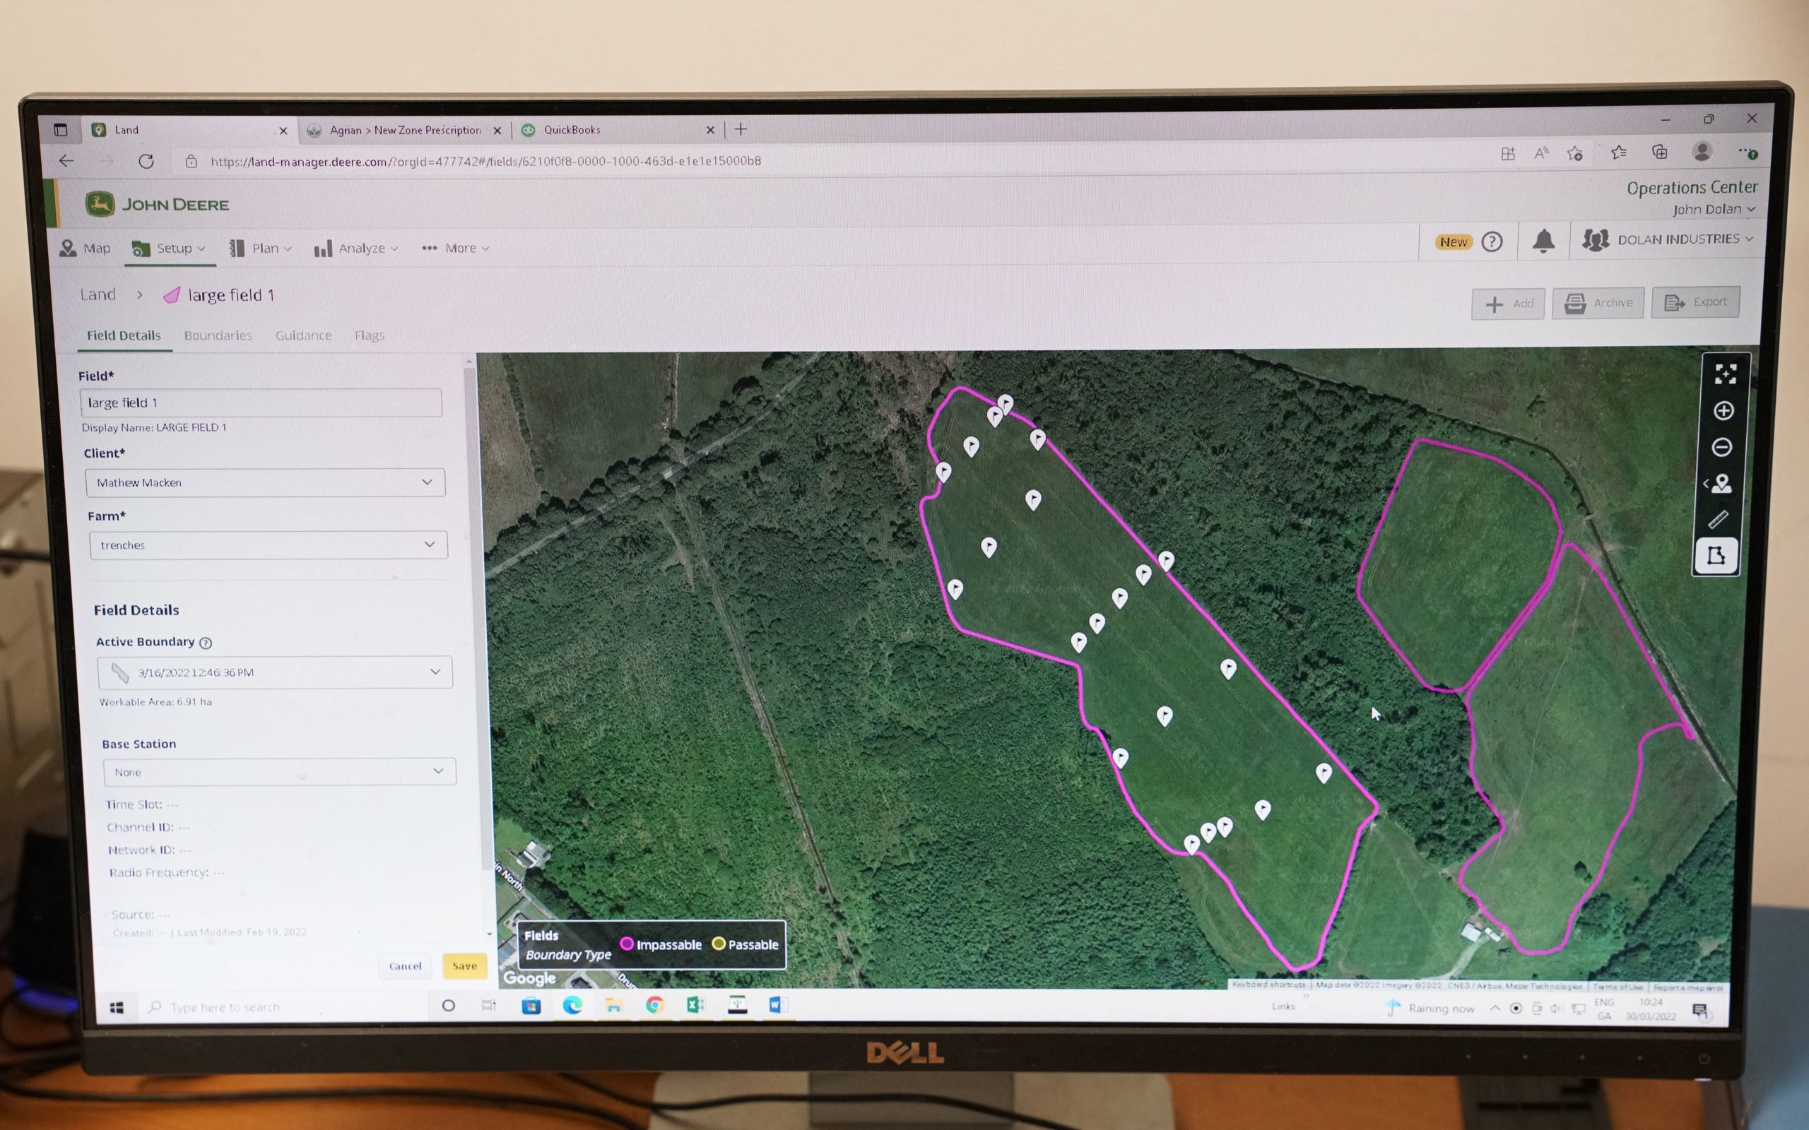
Task: Click the Active Boundary info icon
Action: point(206,643)
